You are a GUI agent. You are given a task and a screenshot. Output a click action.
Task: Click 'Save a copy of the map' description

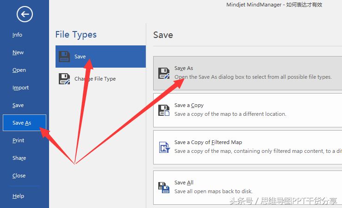[230, 114]
